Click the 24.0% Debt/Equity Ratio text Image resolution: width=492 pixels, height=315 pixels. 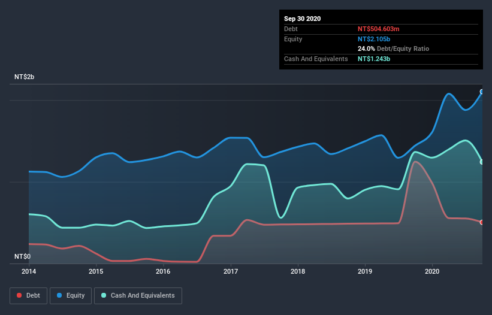coord(394,49)
